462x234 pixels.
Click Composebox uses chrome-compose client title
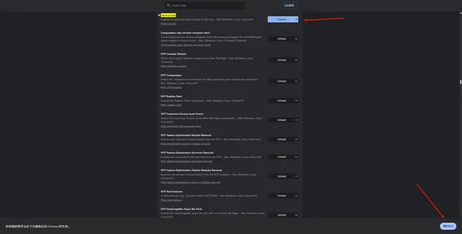coord(185,33)
